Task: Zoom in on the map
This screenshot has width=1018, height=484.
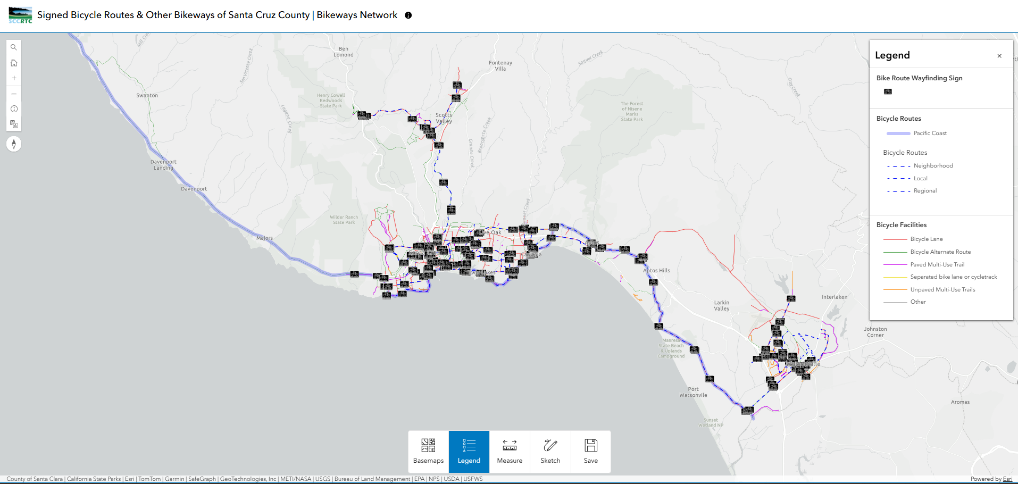Action: pos(14,78)
